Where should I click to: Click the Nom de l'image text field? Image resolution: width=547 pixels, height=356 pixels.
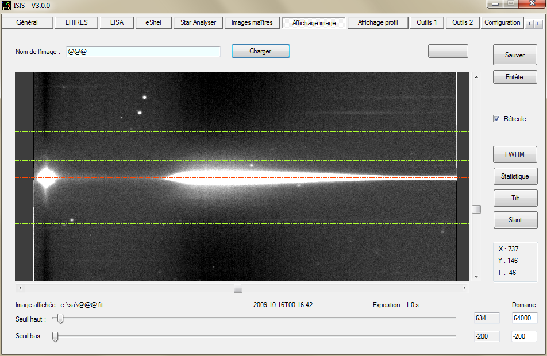(x=143, y=52)
